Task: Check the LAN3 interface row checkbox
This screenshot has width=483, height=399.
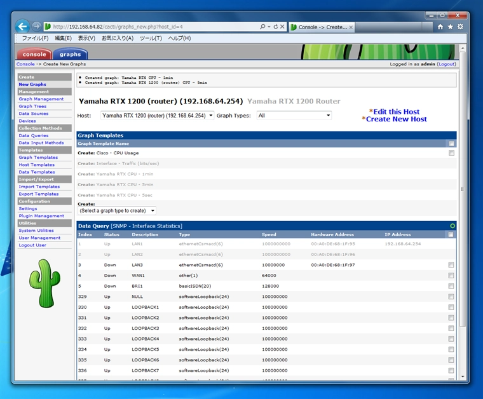Action: tap(451, 265)
